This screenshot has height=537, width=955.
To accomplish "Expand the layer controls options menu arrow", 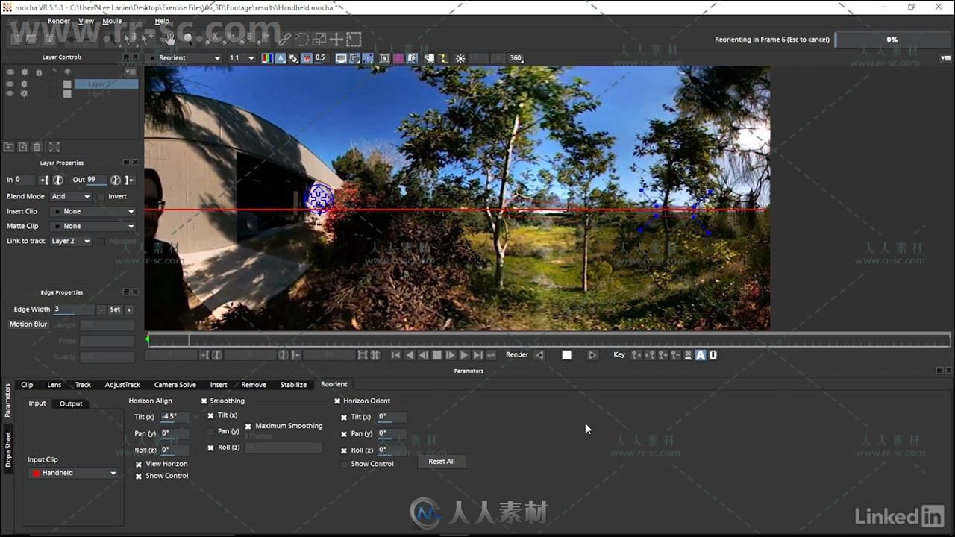I will pos(131,72).
